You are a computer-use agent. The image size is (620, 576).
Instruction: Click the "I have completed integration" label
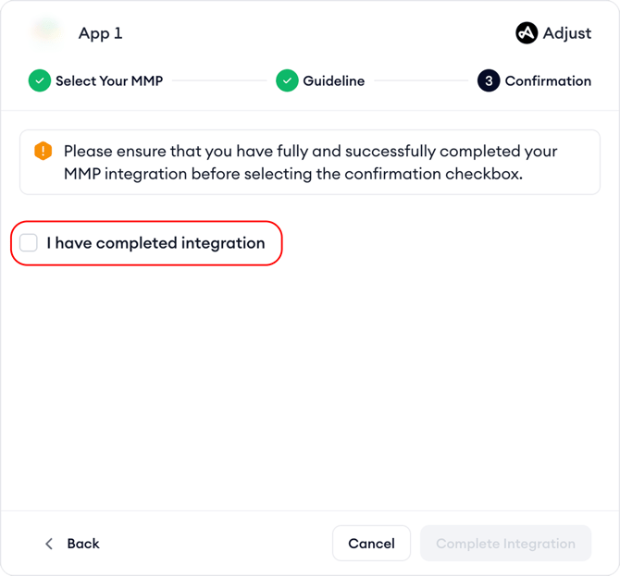tap(155, 243)
